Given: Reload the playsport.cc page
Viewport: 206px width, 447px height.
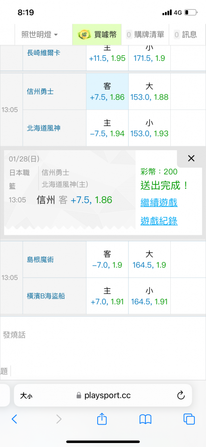Looking at the screenshot, I should pos(181,395).
